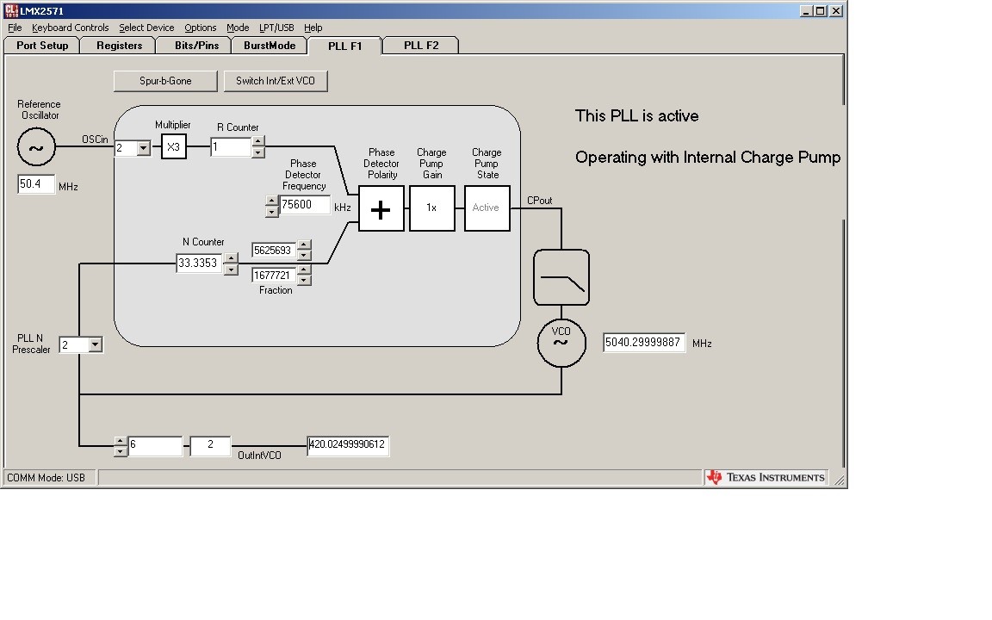The width and height of the screenshot is (992, 620).
Task: Click the fraction numerator 5625693 field
Action: 275,250
